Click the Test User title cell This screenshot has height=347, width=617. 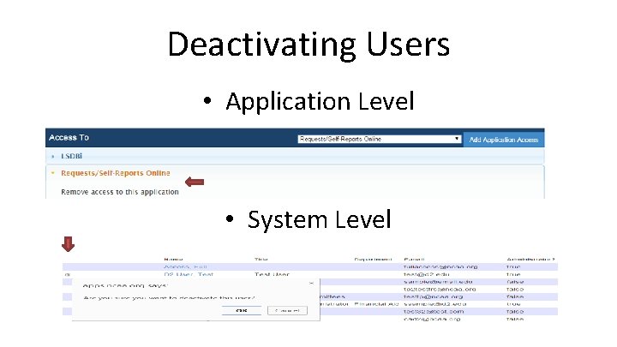(272, 274)
